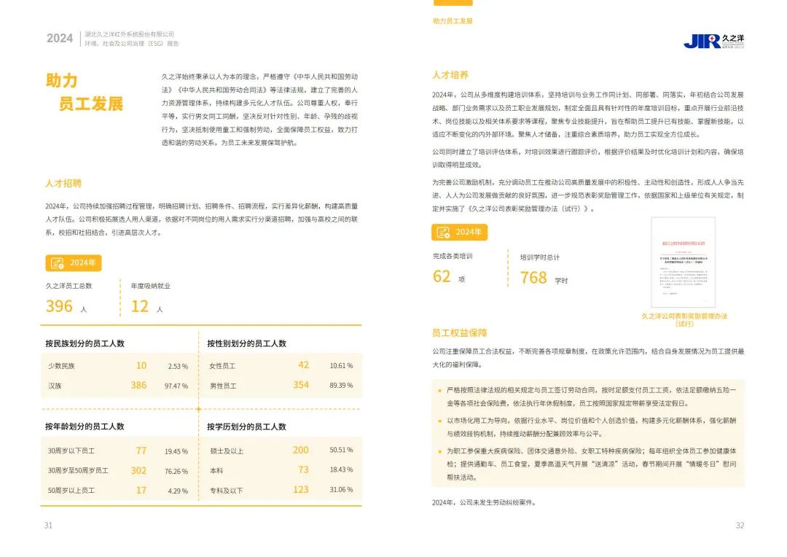Viewport: 787px width, 557px height.
Task: Select the 人才招聘 section heading
Action: click(x=63, y=183)
